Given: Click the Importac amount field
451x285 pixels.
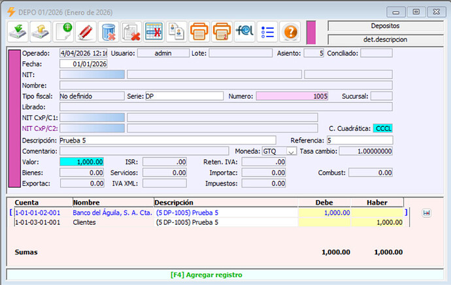Looking at the screenshot, I should coord(264,173).
